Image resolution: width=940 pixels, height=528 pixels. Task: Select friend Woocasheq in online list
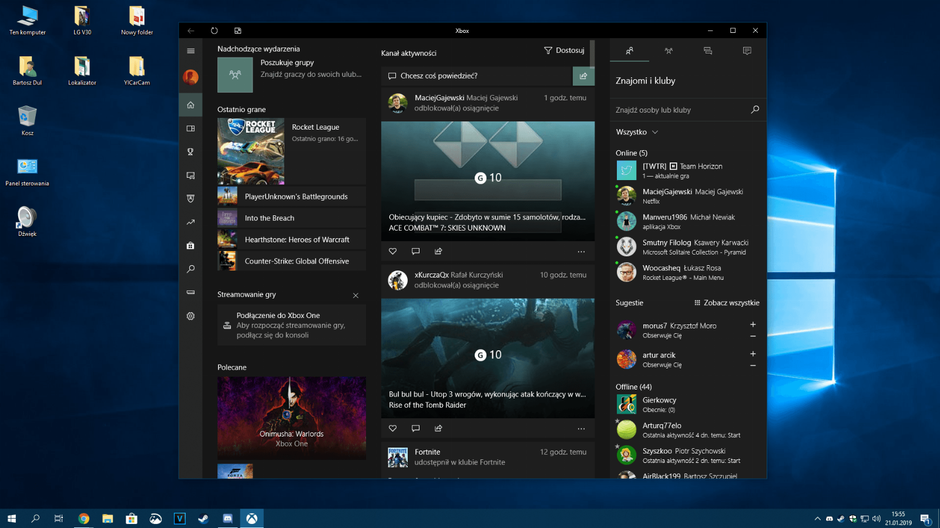[x=687, y=272]
